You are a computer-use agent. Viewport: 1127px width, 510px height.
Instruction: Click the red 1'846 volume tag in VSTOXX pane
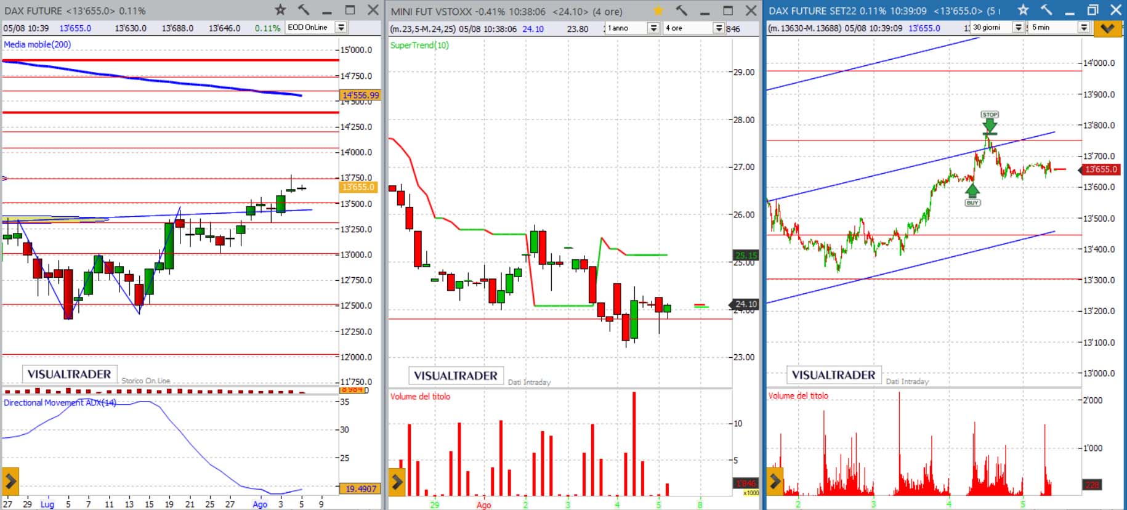(745, 483)
